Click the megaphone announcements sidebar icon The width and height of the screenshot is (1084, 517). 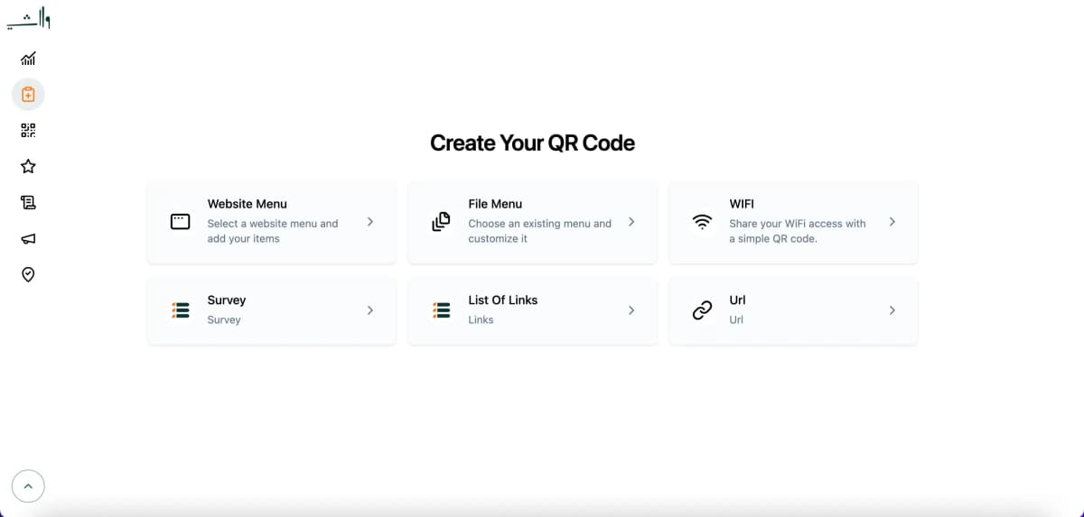[28, 239]
